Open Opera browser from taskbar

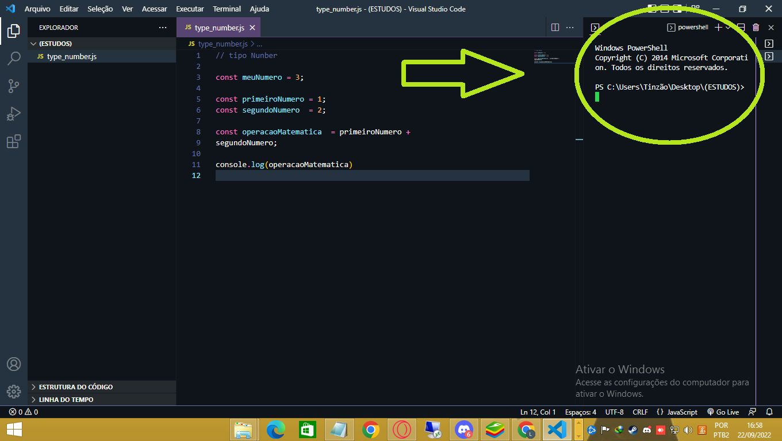tap(401, 430)
